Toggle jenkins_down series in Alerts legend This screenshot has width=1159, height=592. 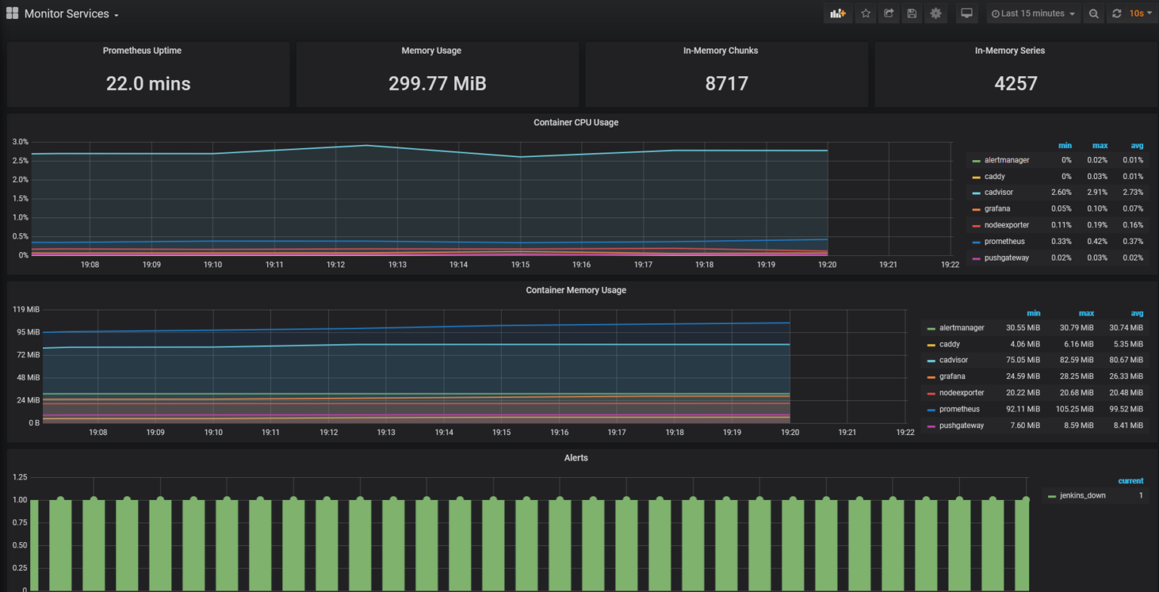pos(1082,496)
